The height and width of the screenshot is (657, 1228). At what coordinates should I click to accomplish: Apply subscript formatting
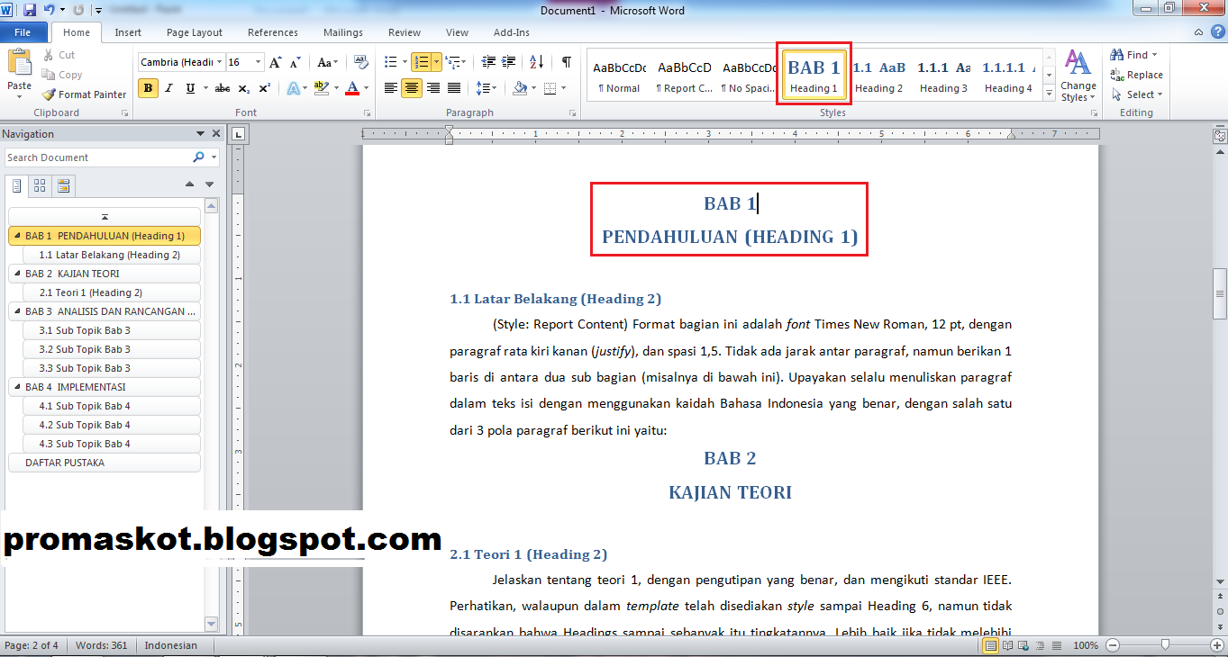[x=245, y=88]
